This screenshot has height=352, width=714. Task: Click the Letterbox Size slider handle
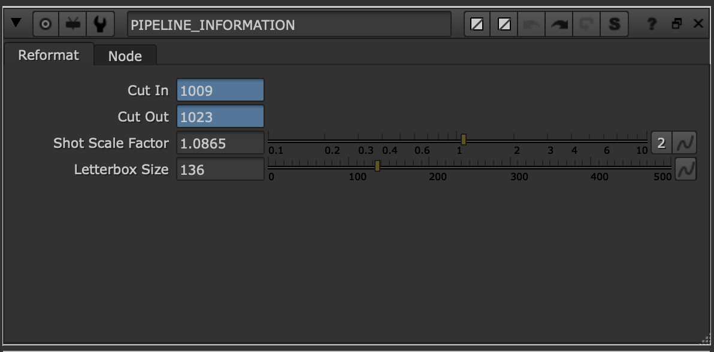coord(377,166)
